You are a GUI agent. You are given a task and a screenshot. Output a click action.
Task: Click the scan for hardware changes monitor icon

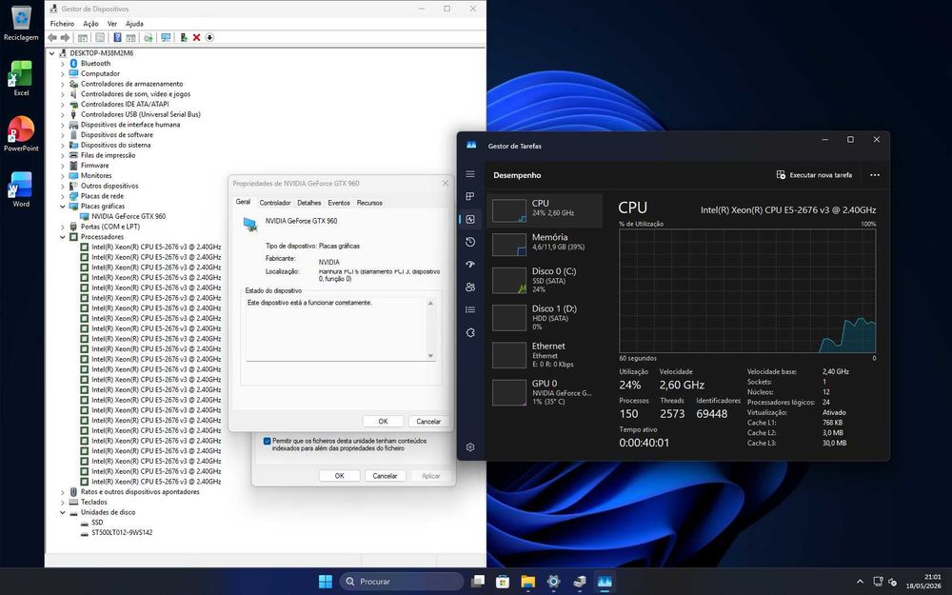coord(166,38)
